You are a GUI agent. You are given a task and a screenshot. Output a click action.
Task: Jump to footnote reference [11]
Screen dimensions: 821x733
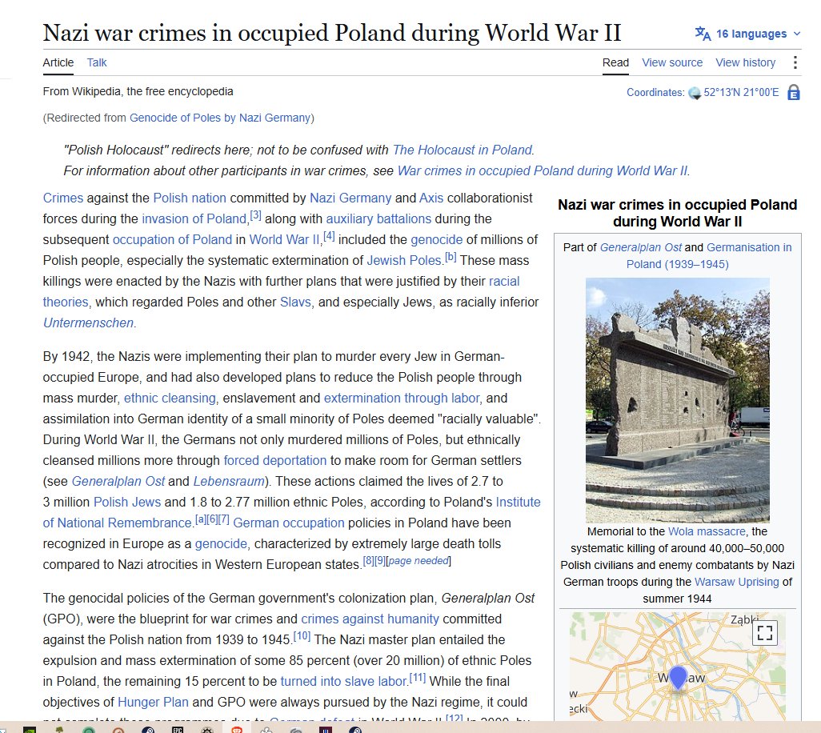[x=418, y=678]
